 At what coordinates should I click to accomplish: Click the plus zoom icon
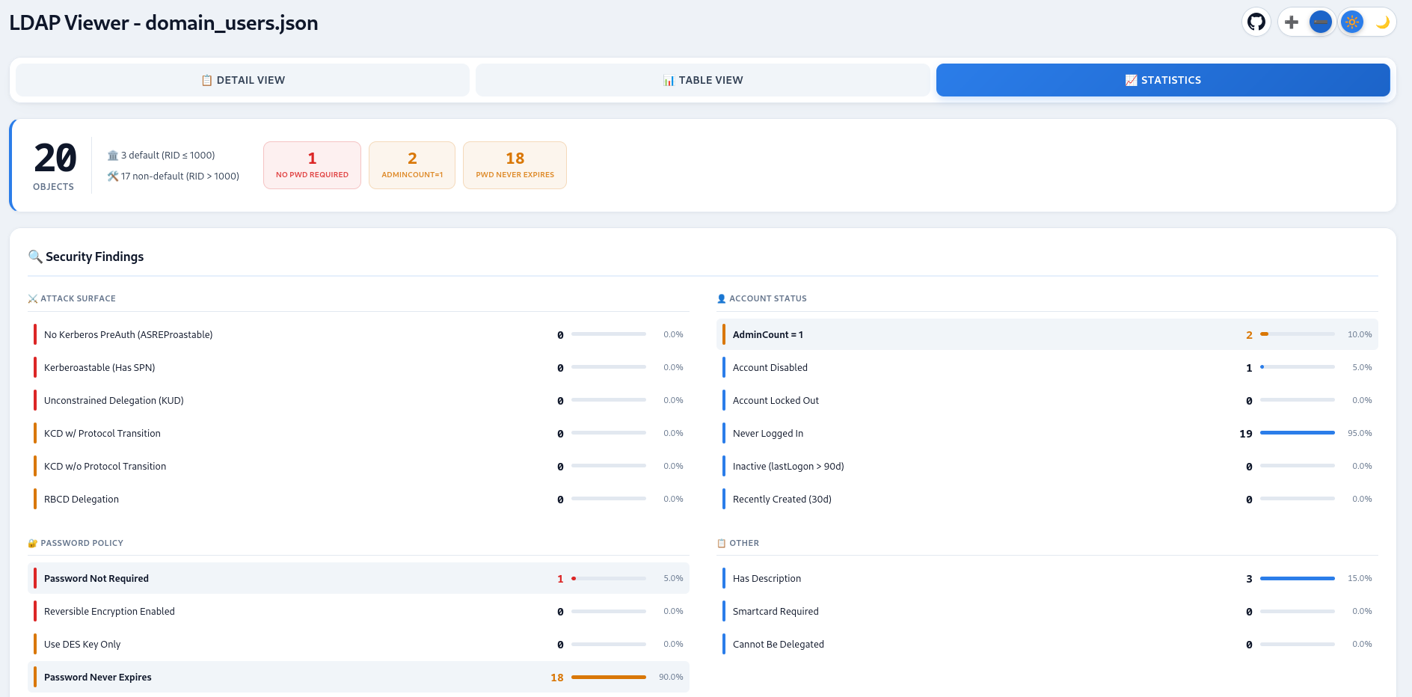click(x=1292, y=22)
